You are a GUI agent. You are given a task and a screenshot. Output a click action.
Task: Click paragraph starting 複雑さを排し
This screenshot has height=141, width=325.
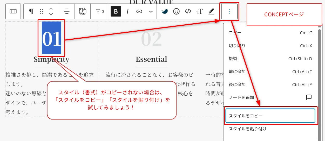click(x=50, y=94)
